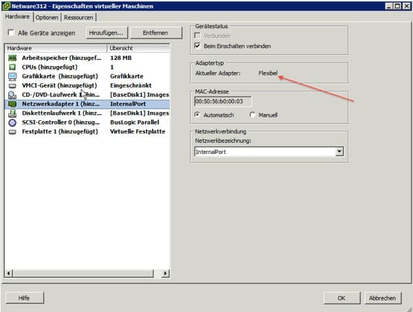Click the VM title bar icon
Viewport: 413px width, 312px height.
6,6
